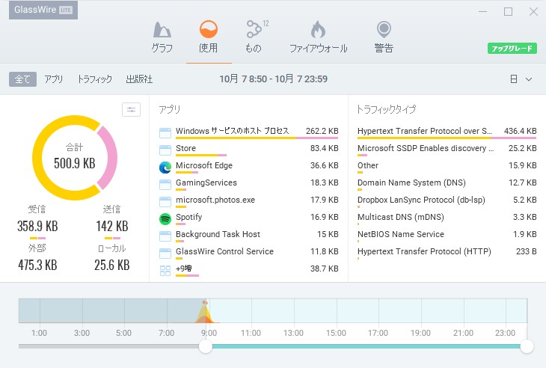
Task: Select NetBIOS Name Service row
Action: pyautogui.click(x=447, y=236)
